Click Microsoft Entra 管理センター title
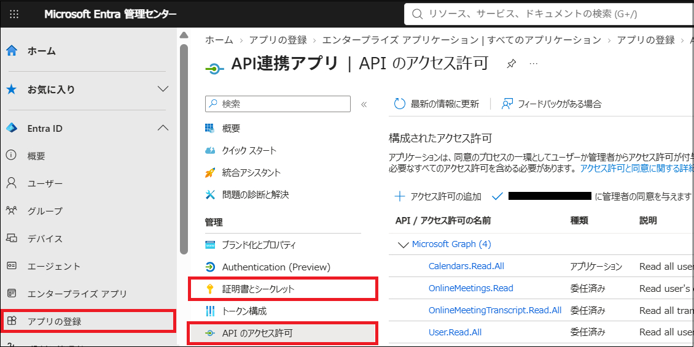This screenshot has width=694, height=347. (x=110, y=15)
